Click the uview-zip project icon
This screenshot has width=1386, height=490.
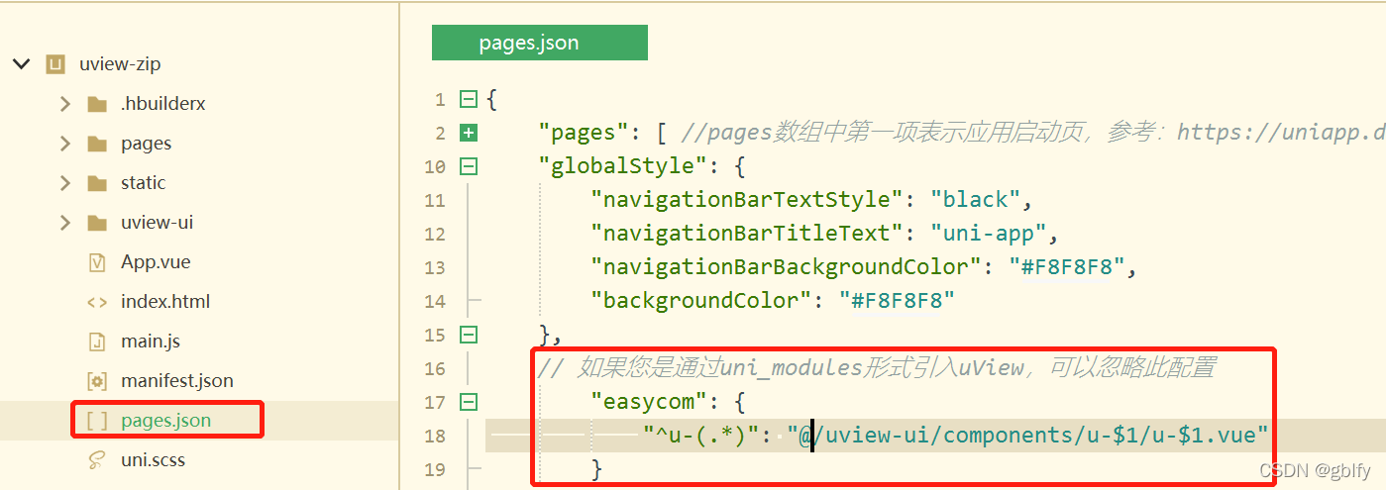pos(55,64)
